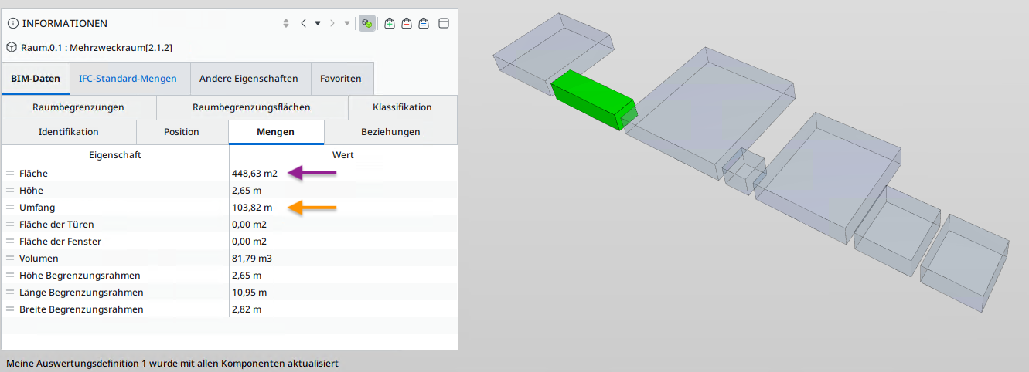Click the value 81,79 m3

[252, 259]
